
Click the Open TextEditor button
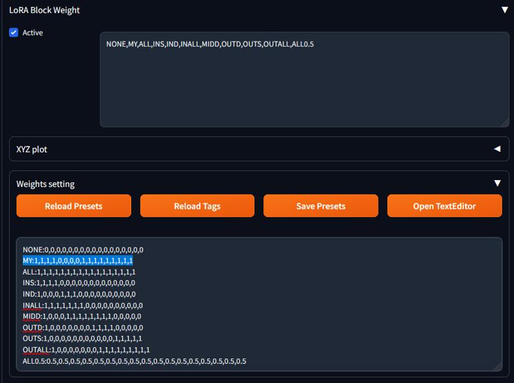[x=445, y=206]
